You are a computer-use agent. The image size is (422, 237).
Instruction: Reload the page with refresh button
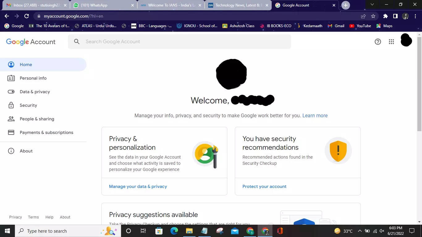27,16
